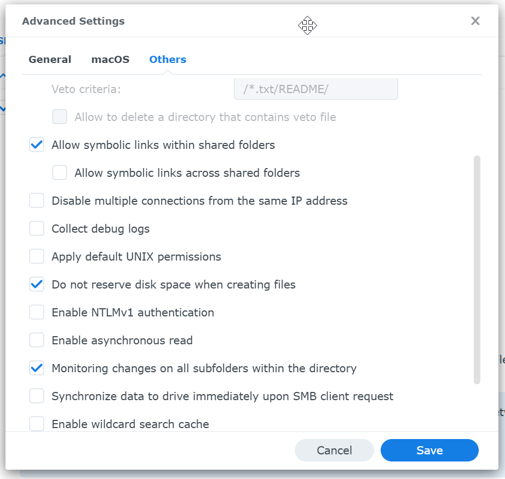Screen dimensions: 505x479
Task: Check the Collect debug logs checkbox
Action: click(37, 229)
